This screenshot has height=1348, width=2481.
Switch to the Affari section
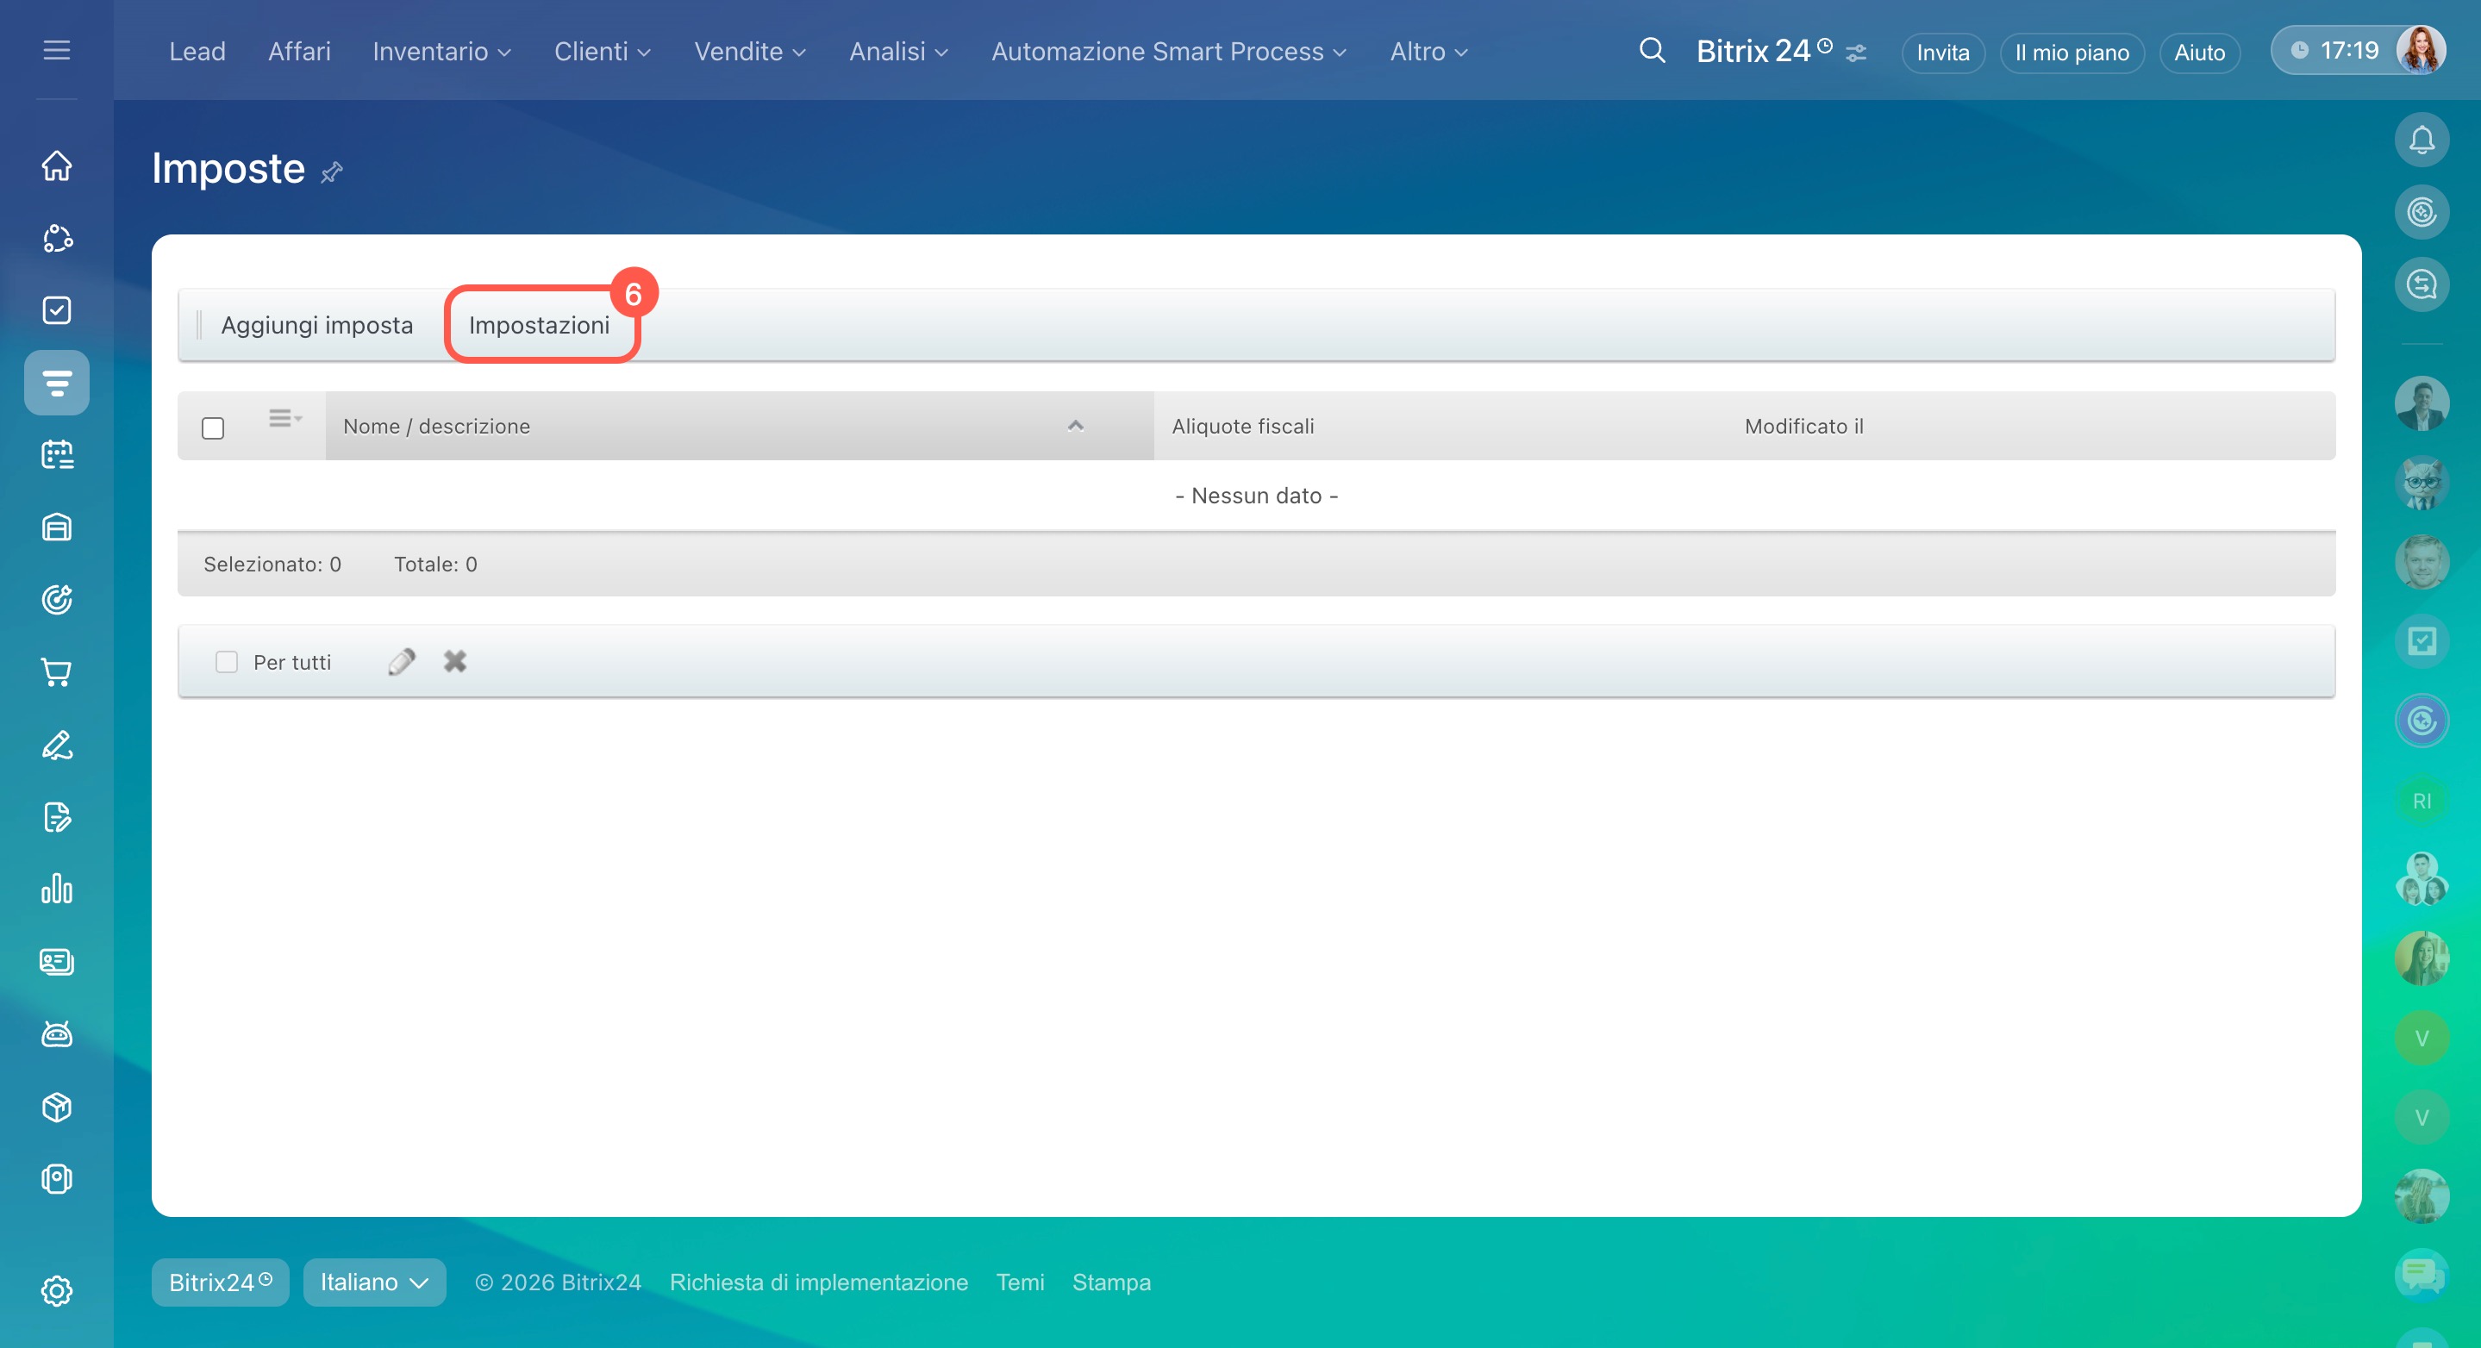298,52
